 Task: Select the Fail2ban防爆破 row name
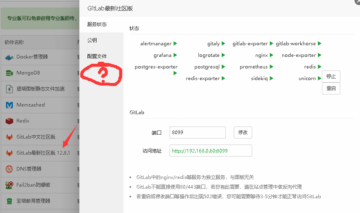pos(33,185)
